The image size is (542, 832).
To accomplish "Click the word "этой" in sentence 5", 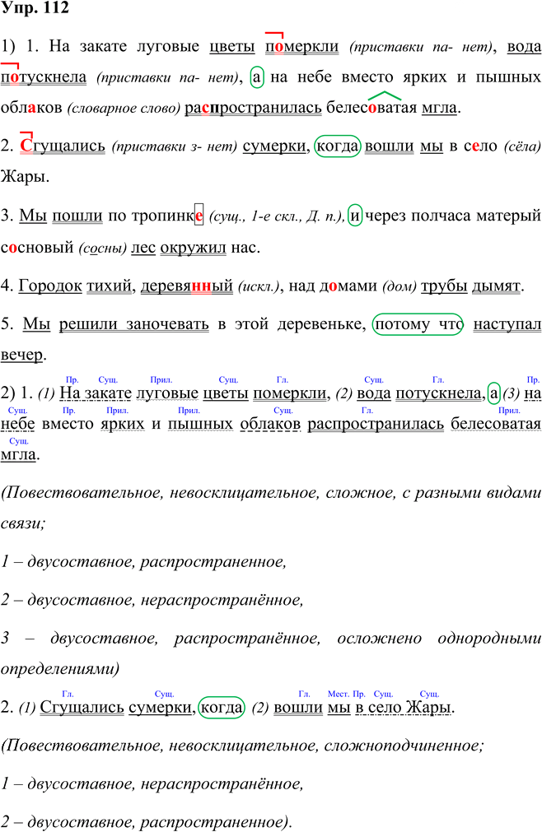I will tap(251, 324).
